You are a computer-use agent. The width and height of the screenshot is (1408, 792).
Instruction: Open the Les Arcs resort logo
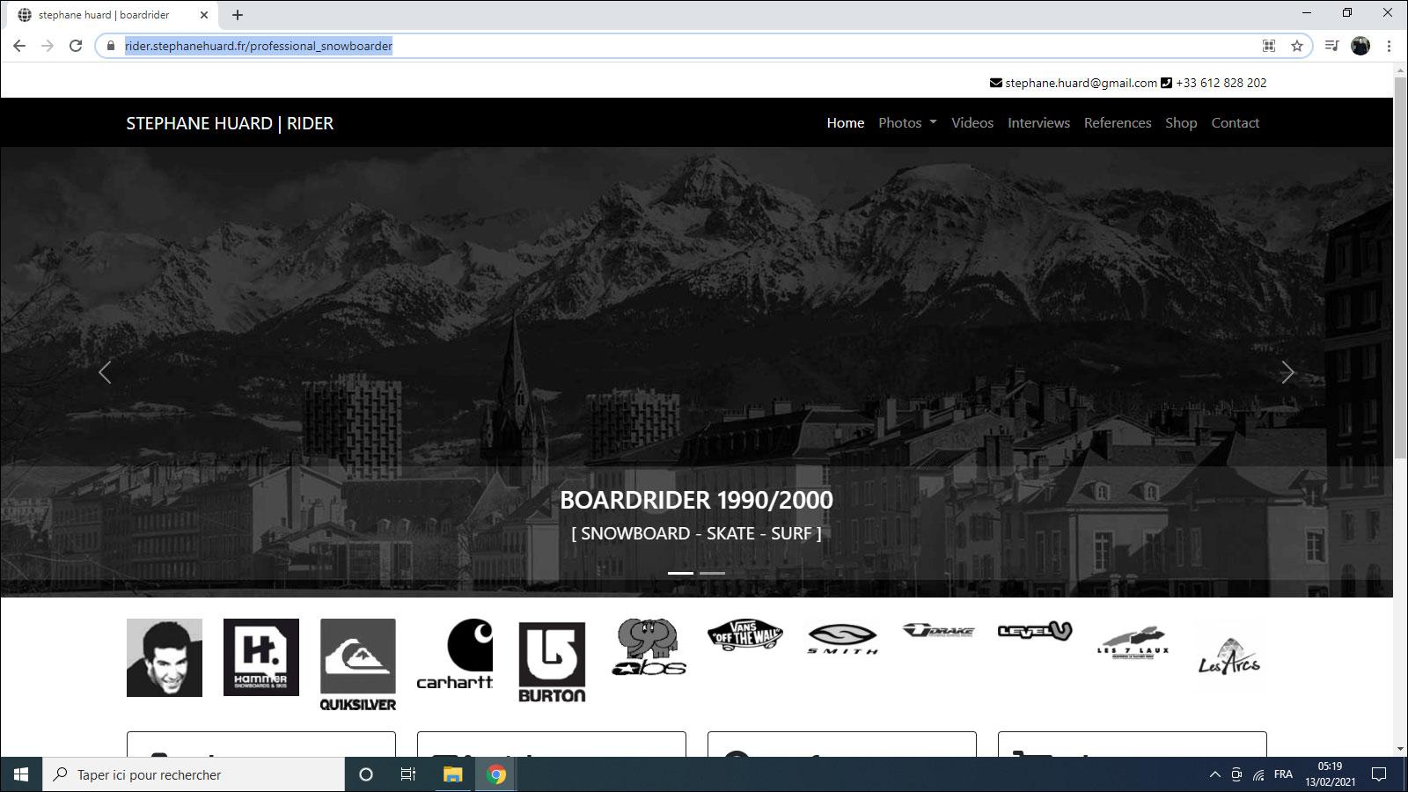[1229, 657]
